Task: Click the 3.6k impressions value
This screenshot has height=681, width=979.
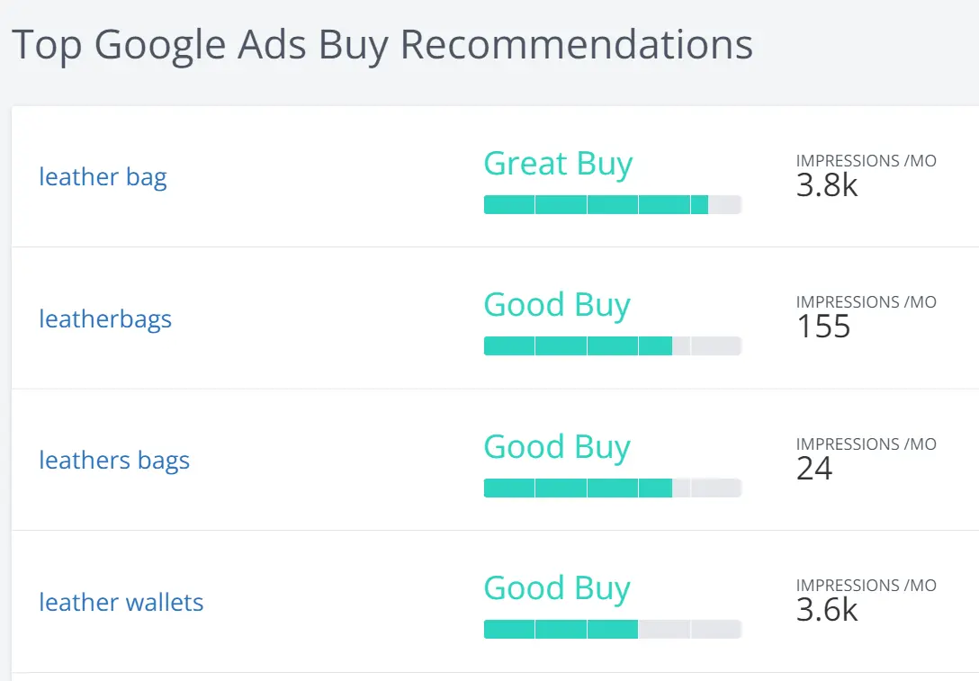Action: 827,610
